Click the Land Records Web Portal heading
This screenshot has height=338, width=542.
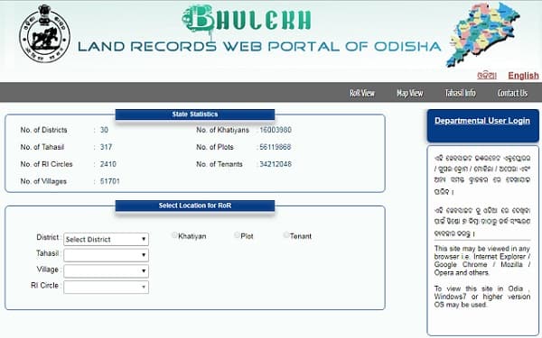(x=259, y=47)
